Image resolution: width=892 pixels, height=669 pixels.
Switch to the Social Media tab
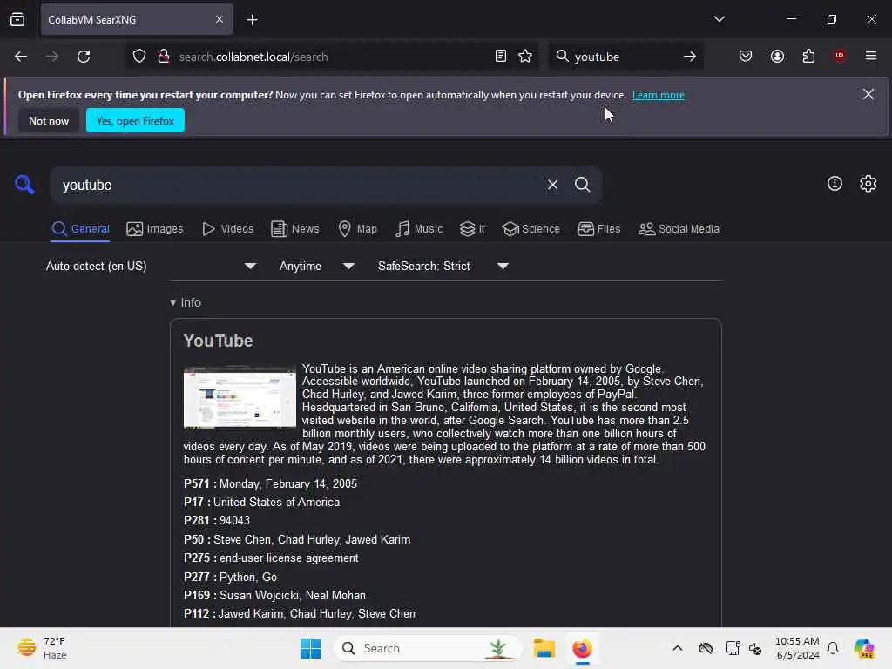tap(679, 229)
